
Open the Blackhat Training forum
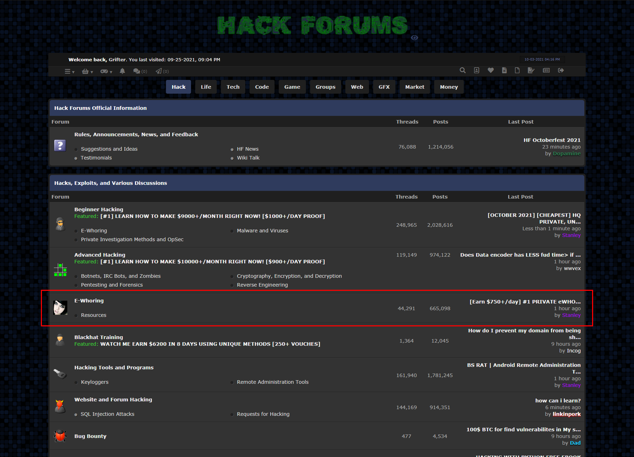pyautogui.click(x=99, y=337)
